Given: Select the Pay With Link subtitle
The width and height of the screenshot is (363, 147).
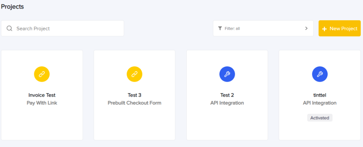Looking at the screenshot, I should pos(42,103).
